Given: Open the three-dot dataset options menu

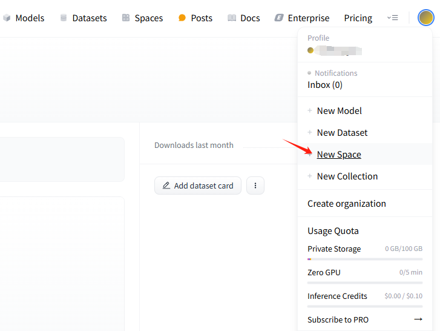Looking at the screenshot, I should click(x=255, y=186).
